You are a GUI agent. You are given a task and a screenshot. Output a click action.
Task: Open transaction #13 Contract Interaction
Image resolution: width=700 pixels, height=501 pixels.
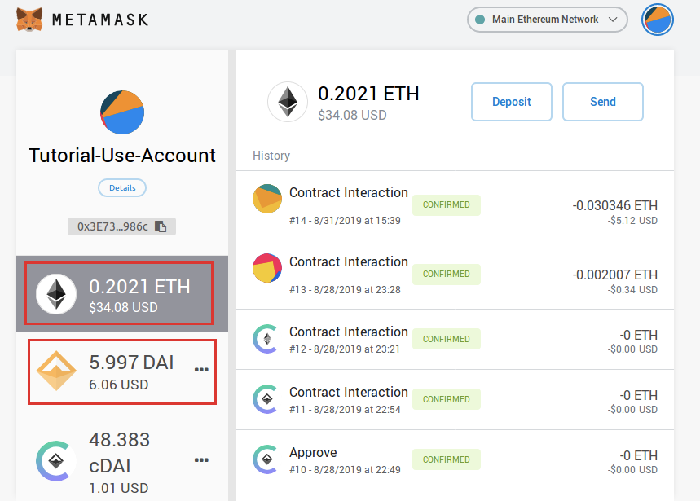(455, 275)
